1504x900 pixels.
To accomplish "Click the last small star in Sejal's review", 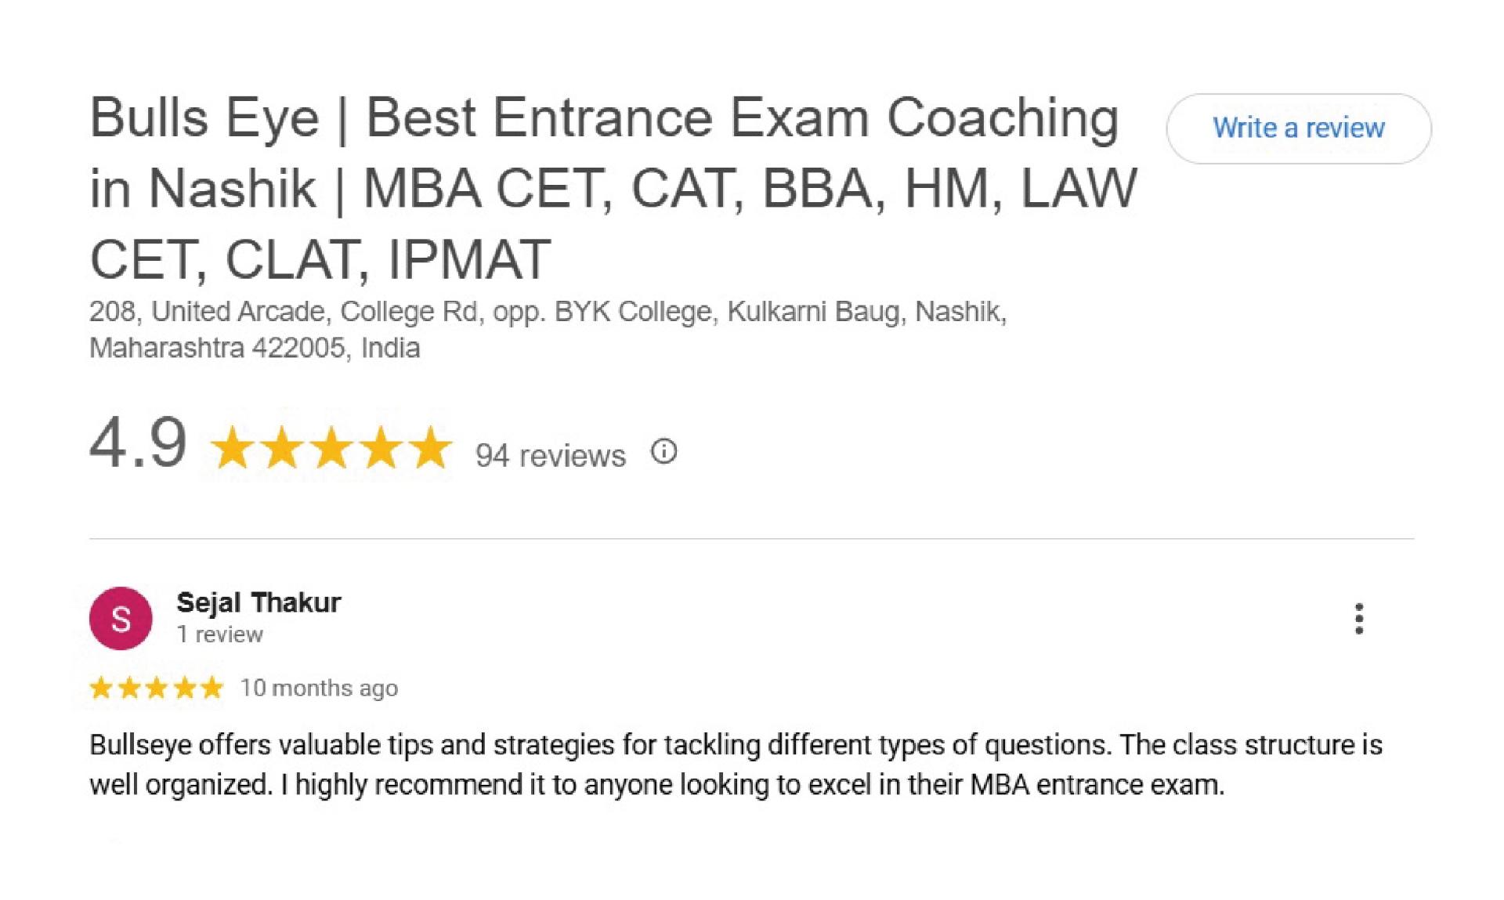I will (211, 688).
